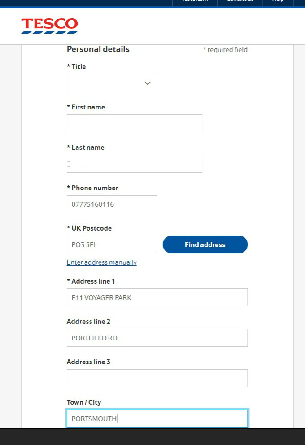Click Address line 2 showing PORTFIELD RD
Viewport: 305px width, 445px height.
tap(157, 338)
